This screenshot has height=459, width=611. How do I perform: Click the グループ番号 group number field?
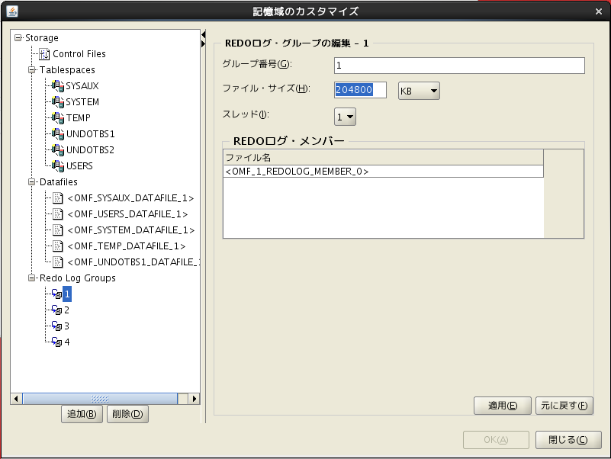(459, 66)
